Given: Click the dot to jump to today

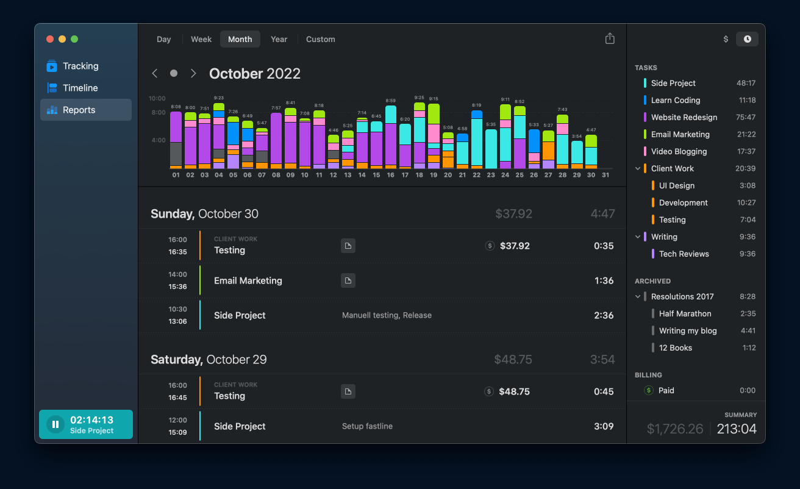Looking at the screenshot, I should click(174, 73).
